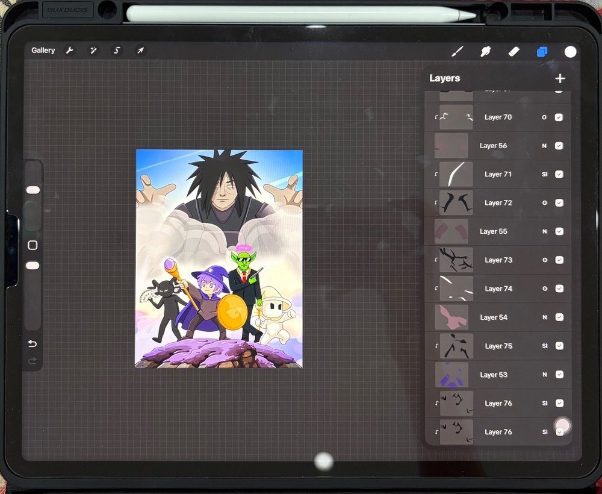Open blend mode SI for Layer 75

(545, 346)
